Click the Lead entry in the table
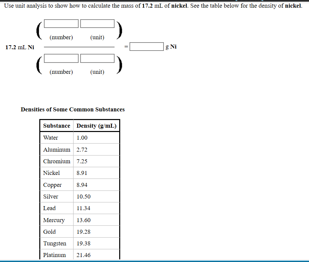Screen dimensions: 309x262 49,208
